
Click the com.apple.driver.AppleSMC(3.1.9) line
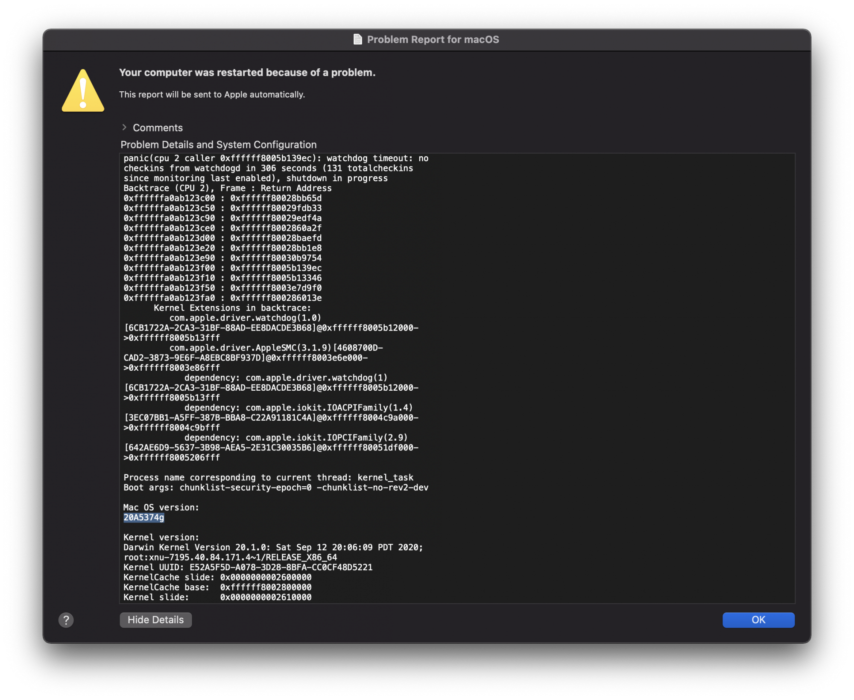pos(275,348)
